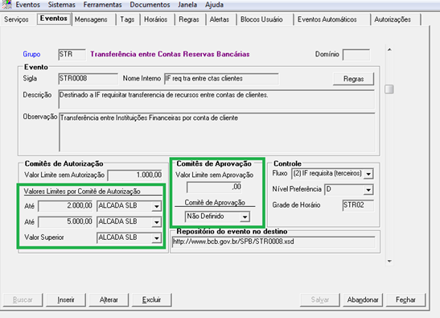Screen dimensions: 440x318
Task: Click the Valores Limites por Comitê label
Action: tap(82, 192)
